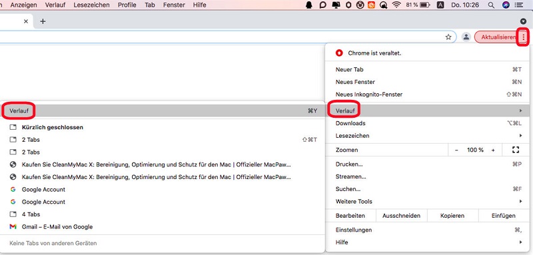Expand the Verlauf submenu arrow in Chrome menu

click(x=521, y=111)
